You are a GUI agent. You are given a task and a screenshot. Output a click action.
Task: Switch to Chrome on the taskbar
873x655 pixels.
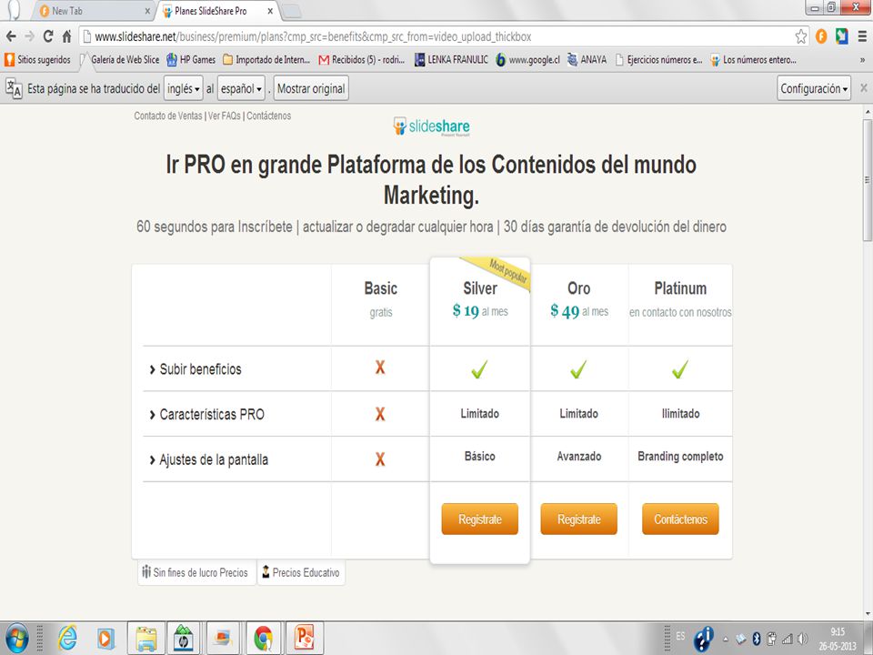263,639
